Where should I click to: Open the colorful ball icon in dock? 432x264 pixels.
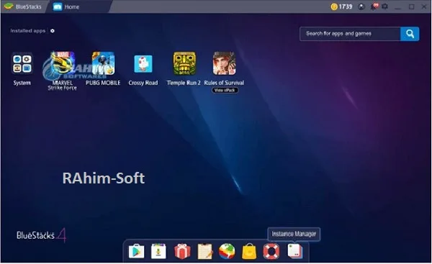click(x=227, y=251)
